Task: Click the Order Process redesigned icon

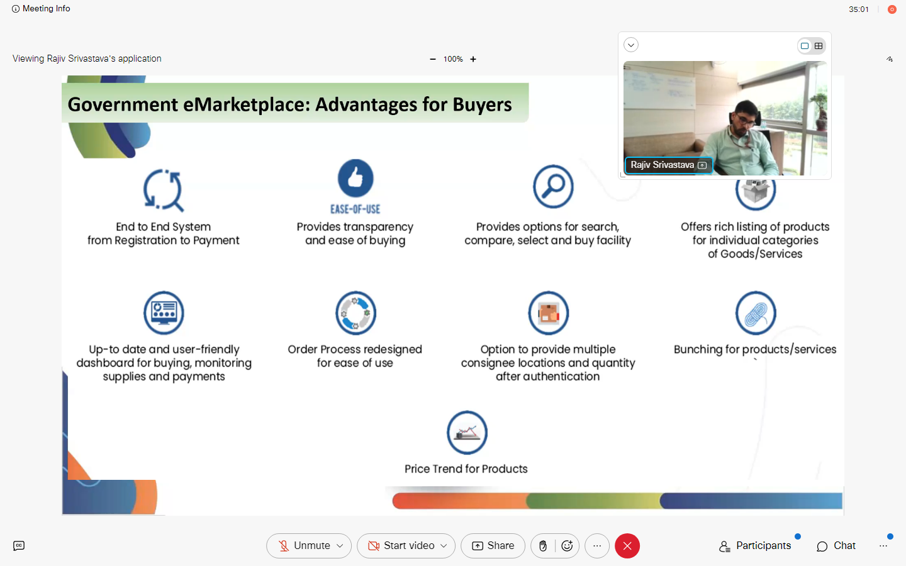Action: pos(355,313)
